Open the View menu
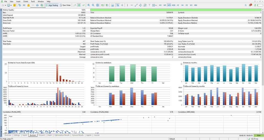The width and height of the screenshot is (264, 140). (x=12, y=2)
